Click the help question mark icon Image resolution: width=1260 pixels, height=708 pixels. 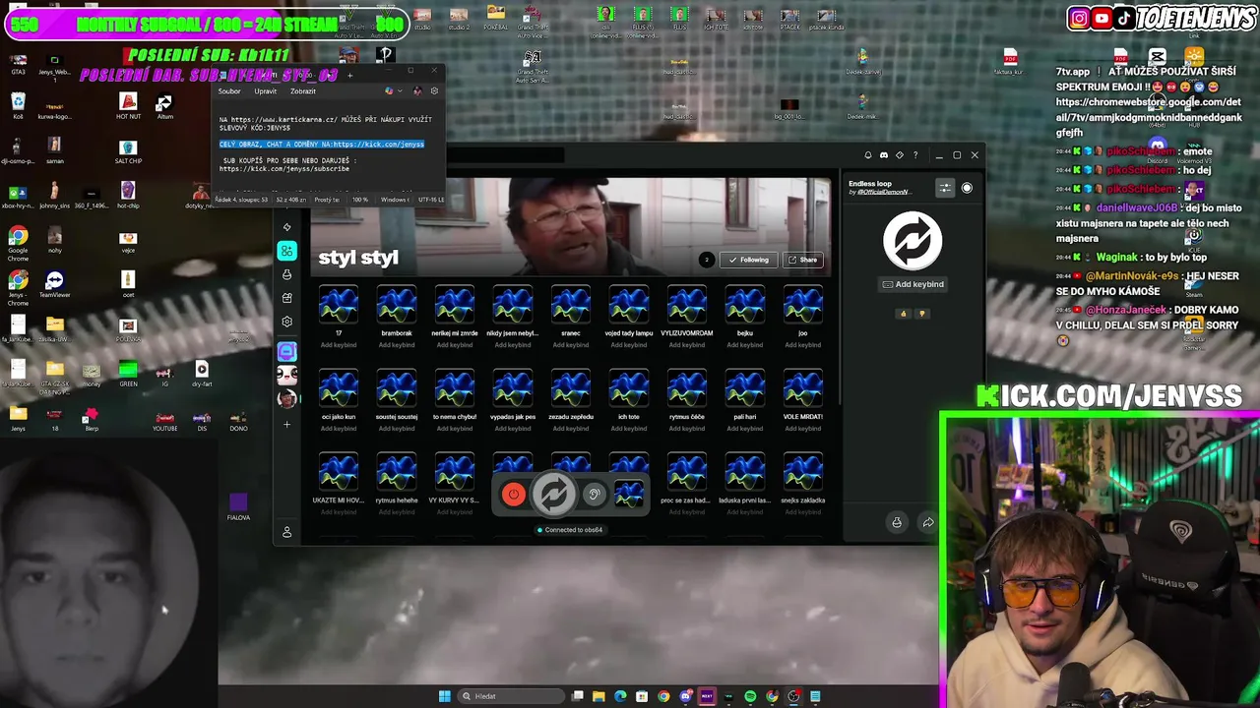coord(914,155)
